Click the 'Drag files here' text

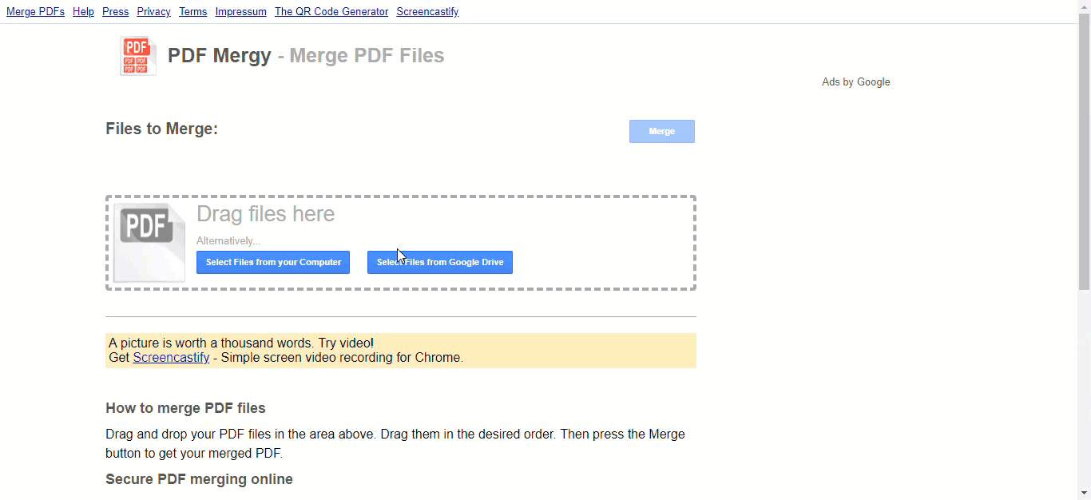point(265,214)
